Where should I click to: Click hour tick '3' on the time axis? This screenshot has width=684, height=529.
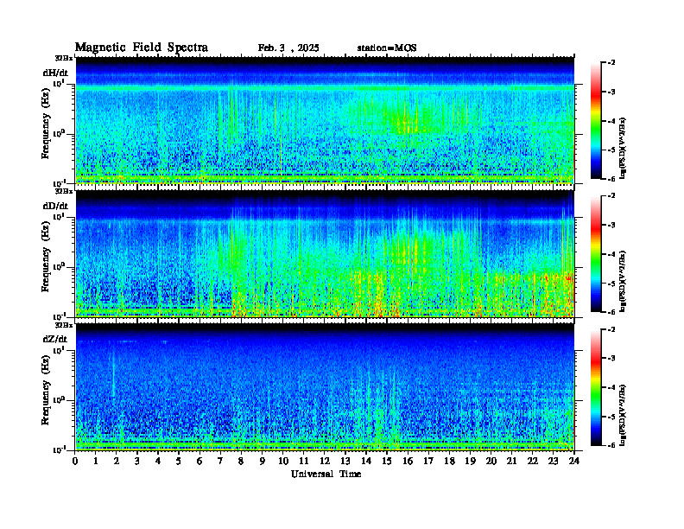coord(137,462)
